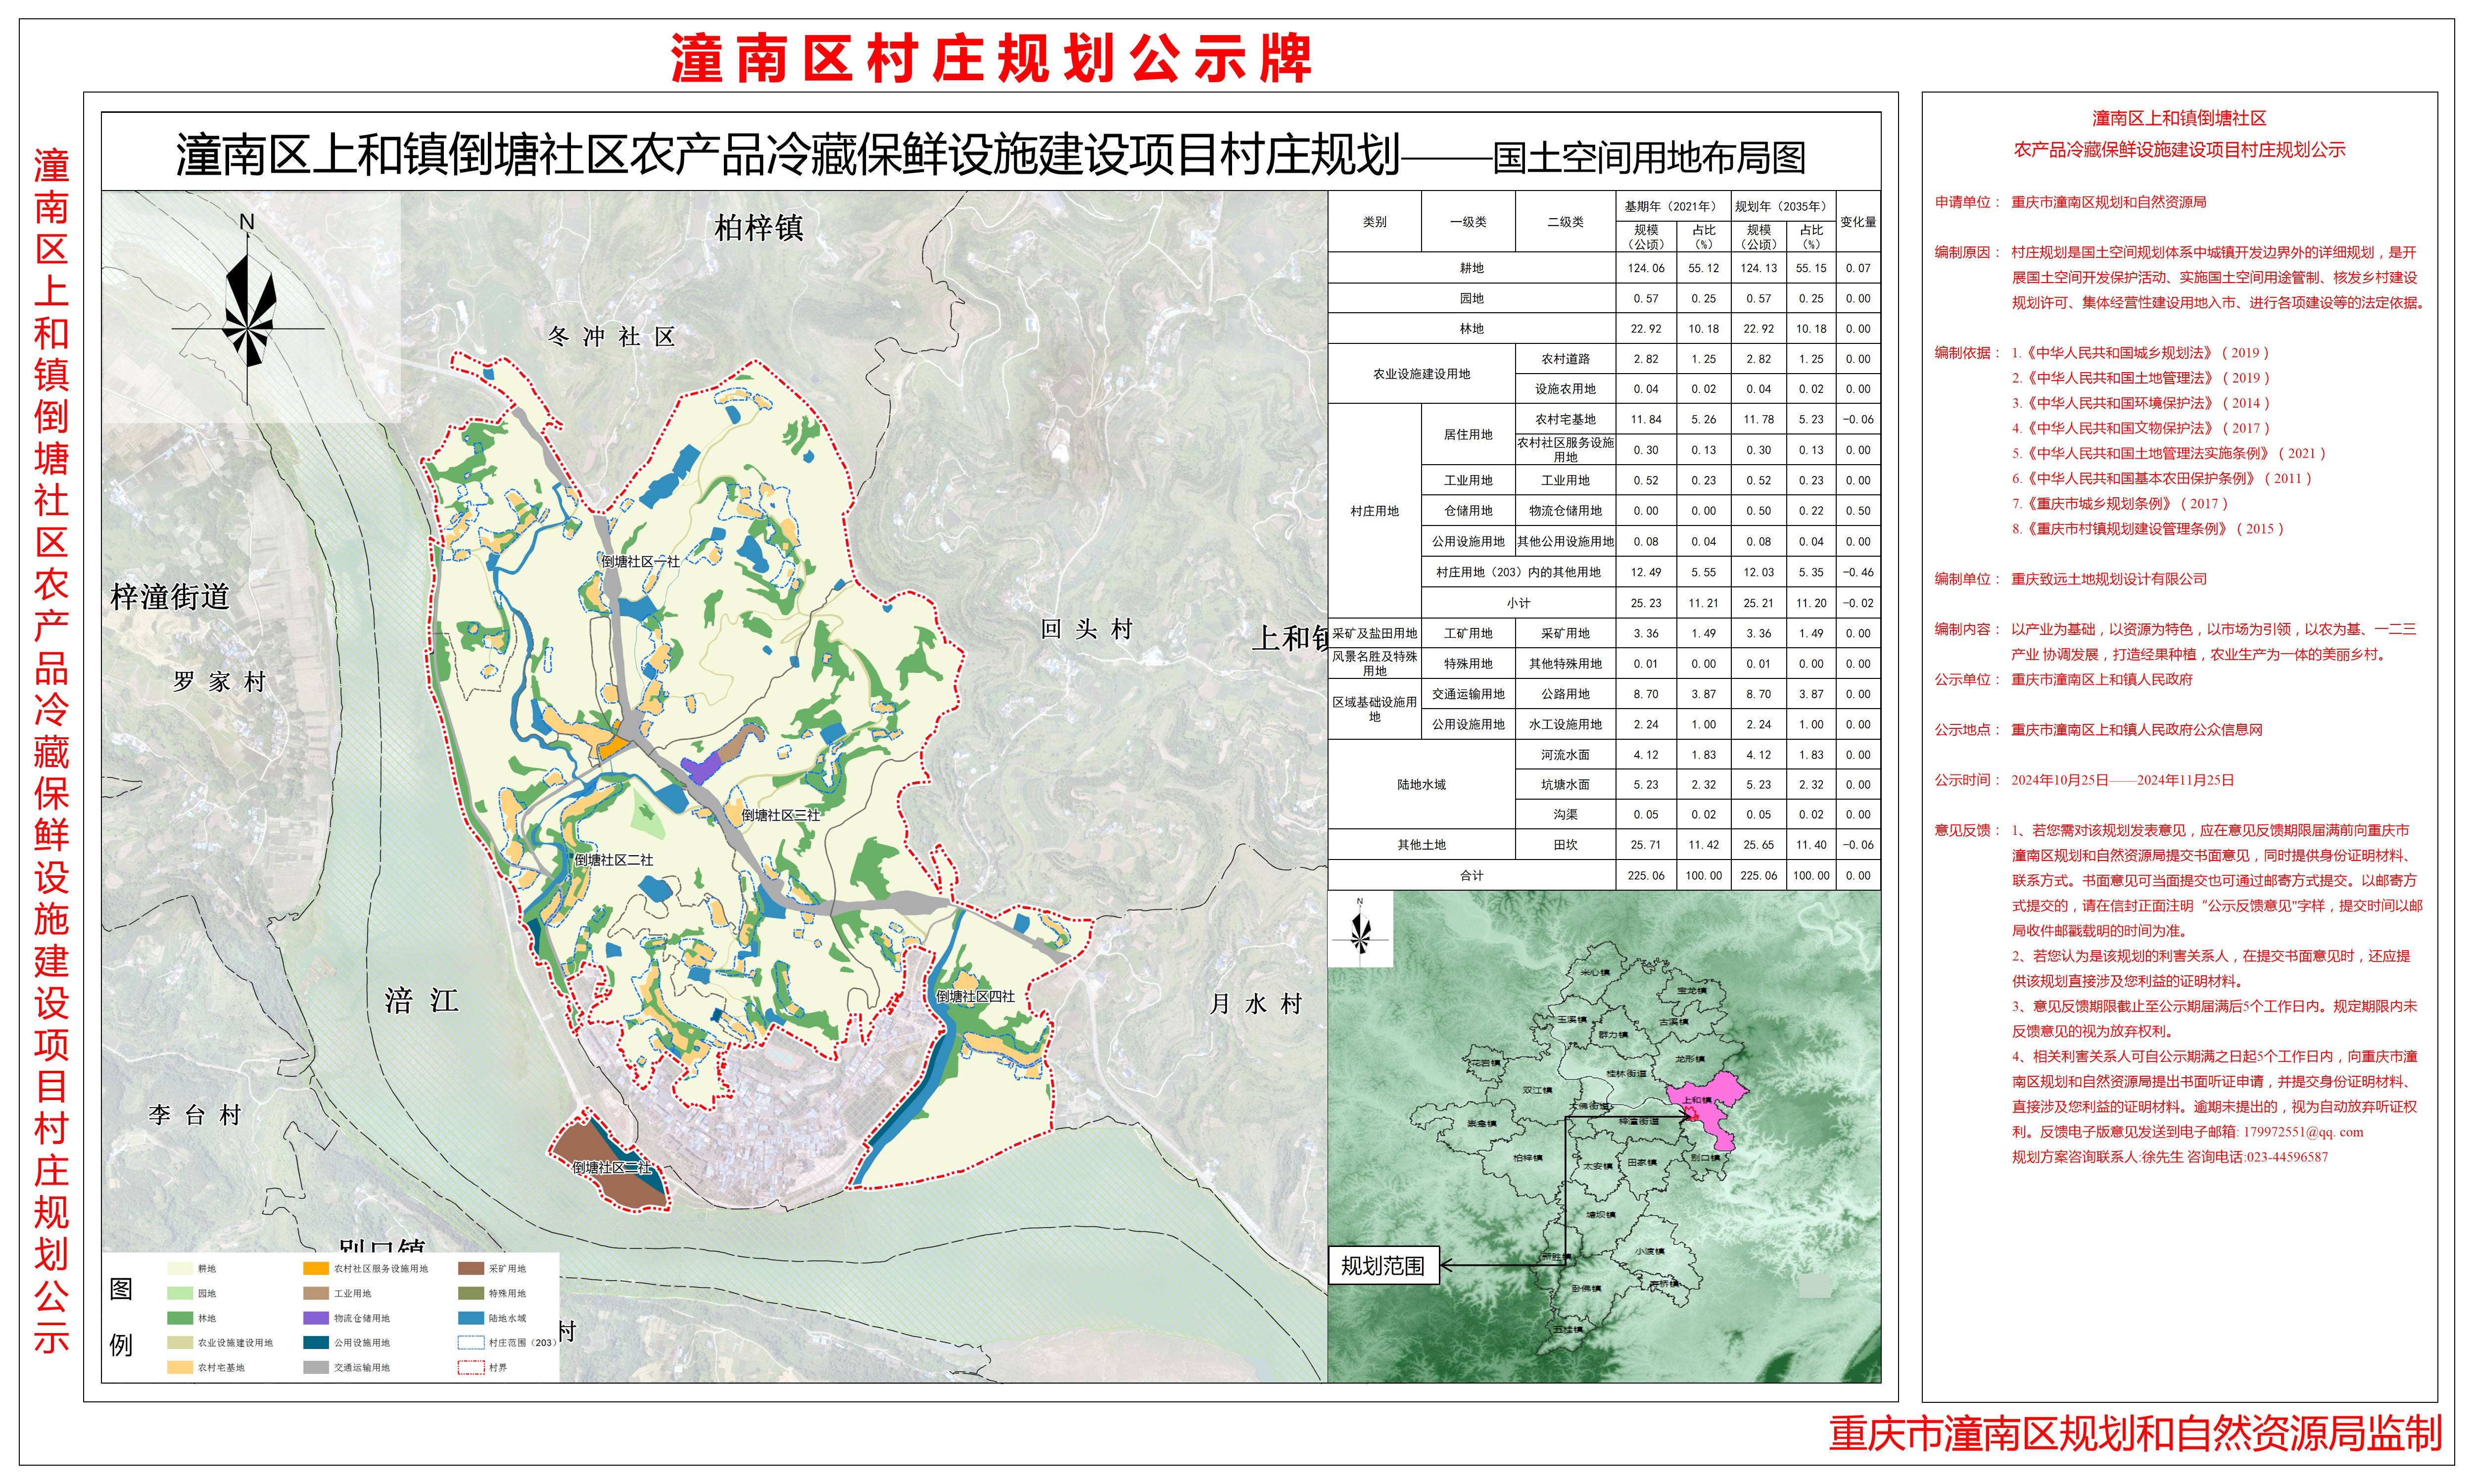Click 申请单位 line 重庆市潼南区规划和自然资源局
Screen dimensions: 2474x1484
coord(2109,202)
